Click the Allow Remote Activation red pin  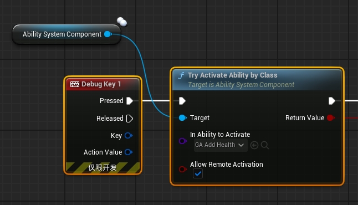183,169
